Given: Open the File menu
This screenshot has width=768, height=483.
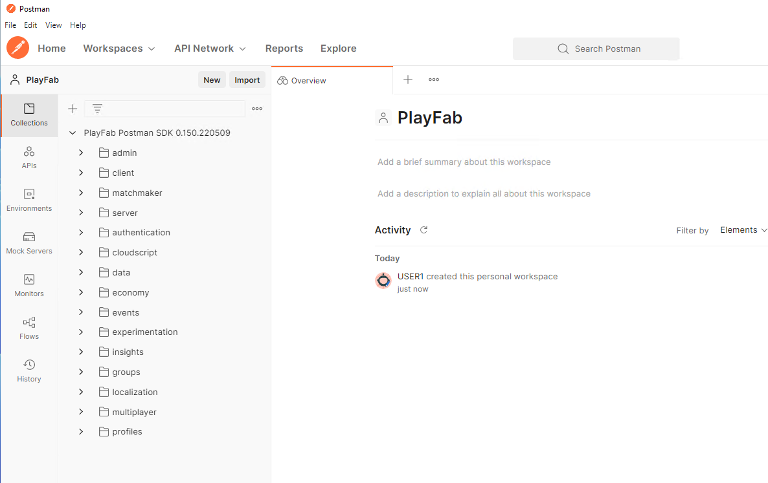Looking at the screenshot, I should (x=10, y=25).
